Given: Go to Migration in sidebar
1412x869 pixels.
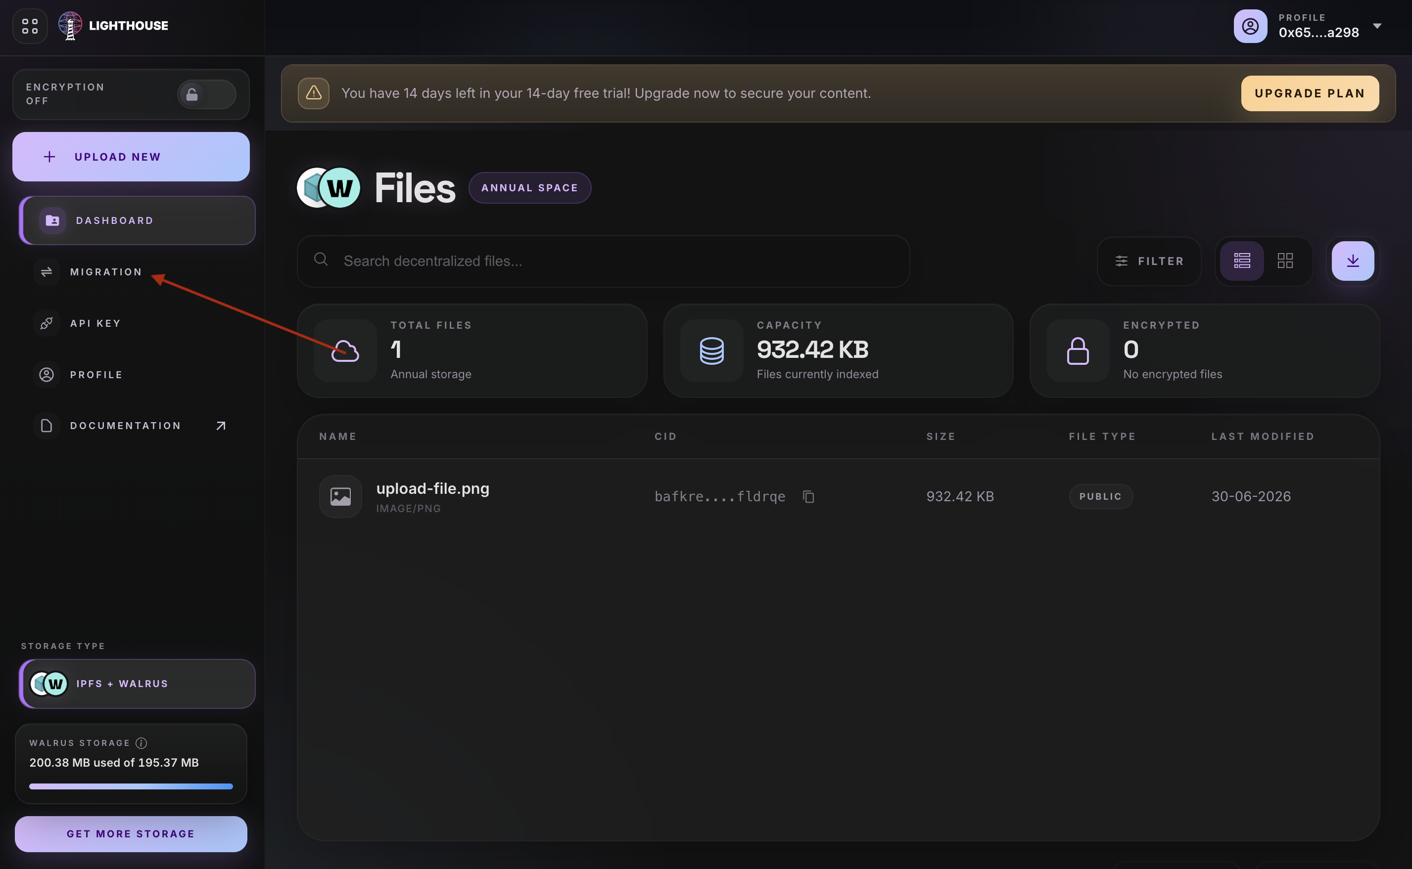Looking at the screenshot, I should coord(105,272).
